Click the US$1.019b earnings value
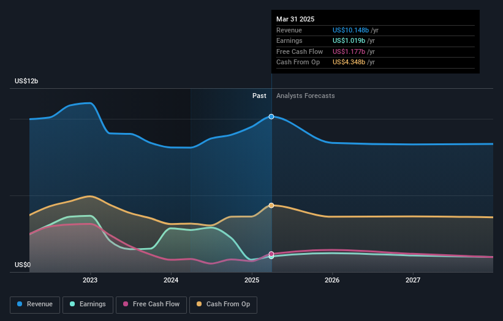Viewport: 503px width, 321px height. 349,40
